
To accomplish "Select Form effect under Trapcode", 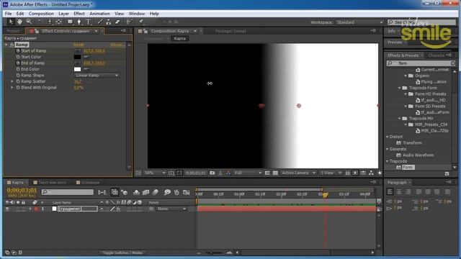I will point(408,168).
